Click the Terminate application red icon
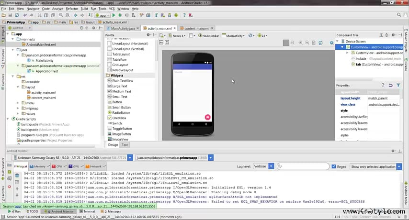The height and width of the screenshot is (220, 409). [x=10, y=187]
